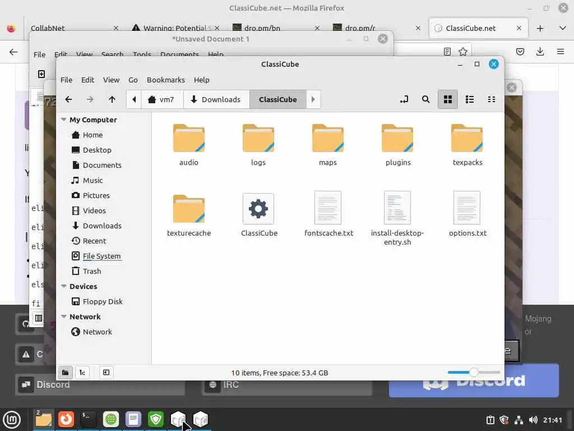Go back in file manager history

(x=68, y=99)
